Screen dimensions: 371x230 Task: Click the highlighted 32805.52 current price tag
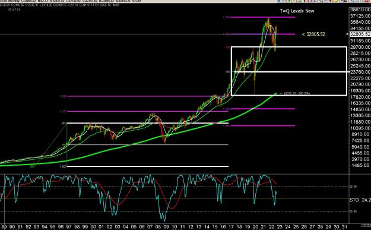click(x=360, y=34)
